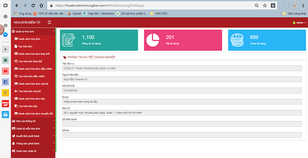Click the zoom magnifier icon in address bar
The height and width of the screenshot is (158, 308).
coord(257,5)
